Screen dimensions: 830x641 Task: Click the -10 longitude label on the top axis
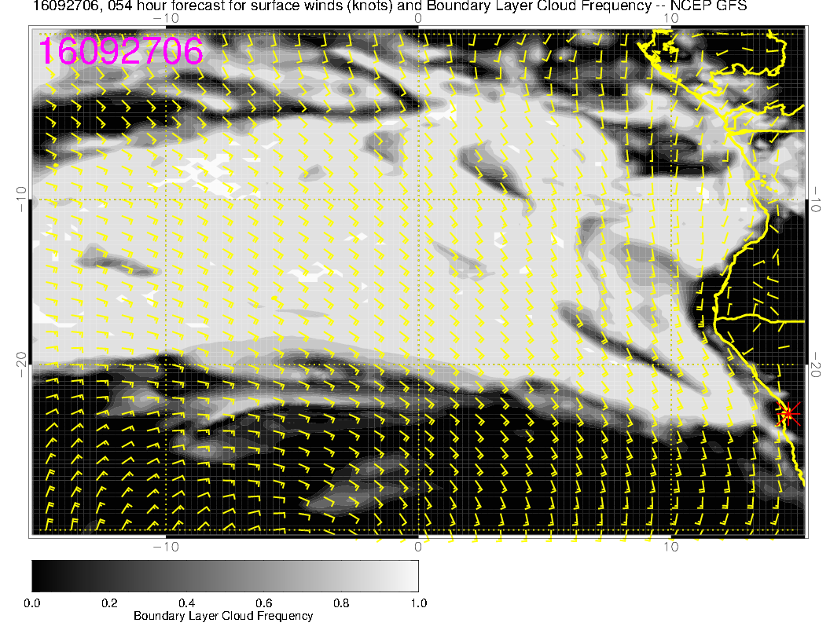pyautogui.click(x=164, y=18)
